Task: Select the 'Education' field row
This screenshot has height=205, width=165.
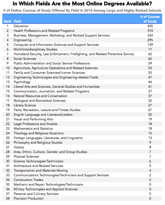Action: (21, 26)
